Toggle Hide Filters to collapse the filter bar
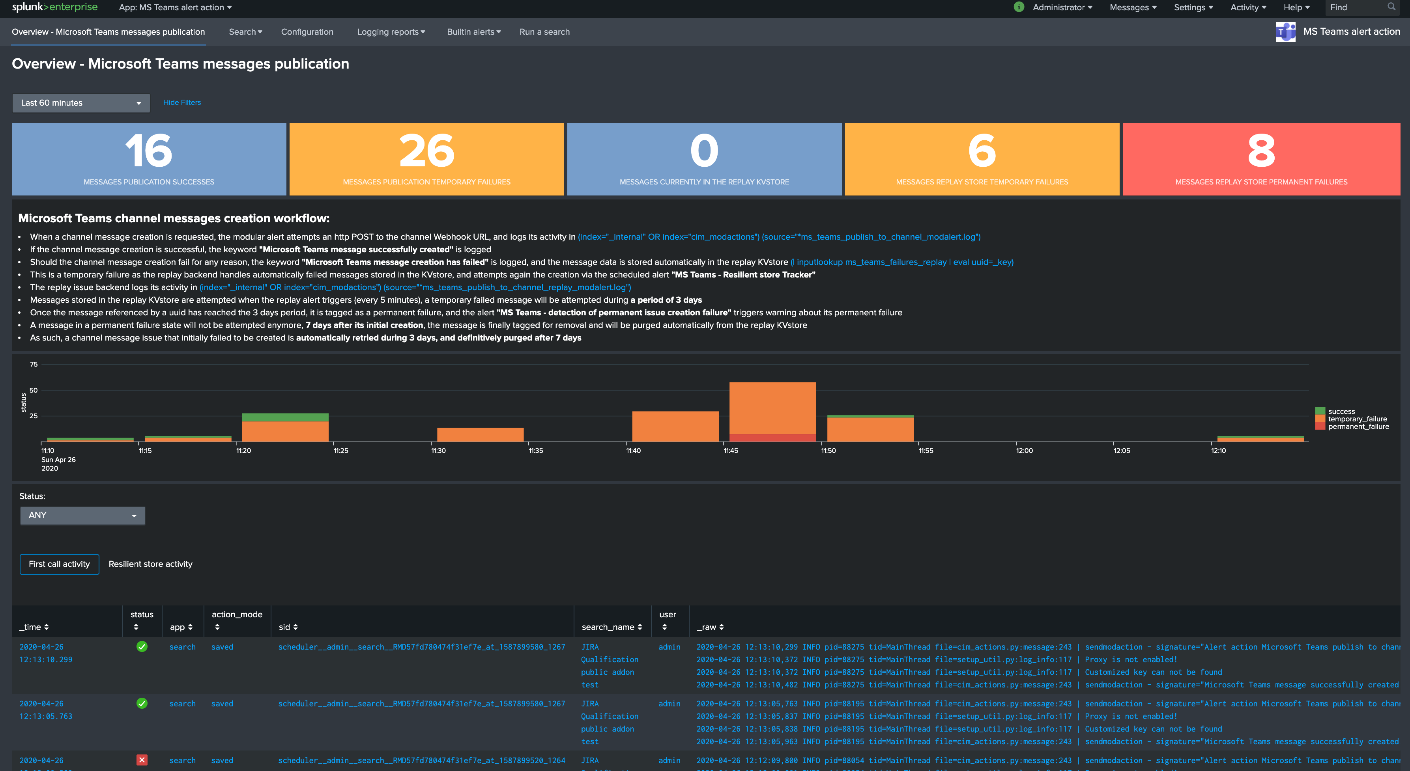Image resolution: width=1410 pixels, height=771 pixels. [181, 102]
